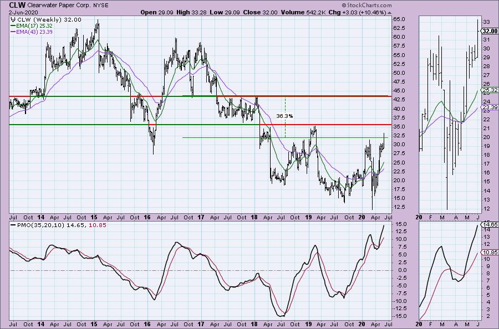
Task: Click the NYSE exchange label
Action: pos(100,6)
